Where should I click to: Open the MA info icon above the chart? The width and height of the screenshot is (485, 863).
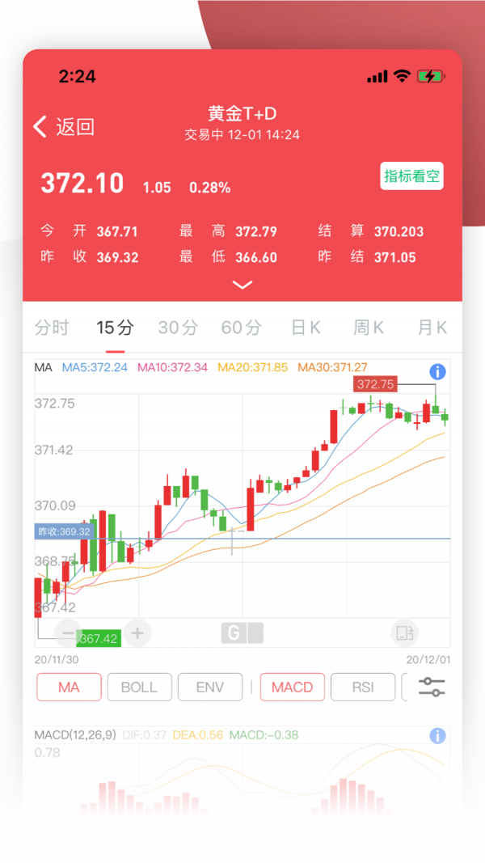[x=437, y=371]
